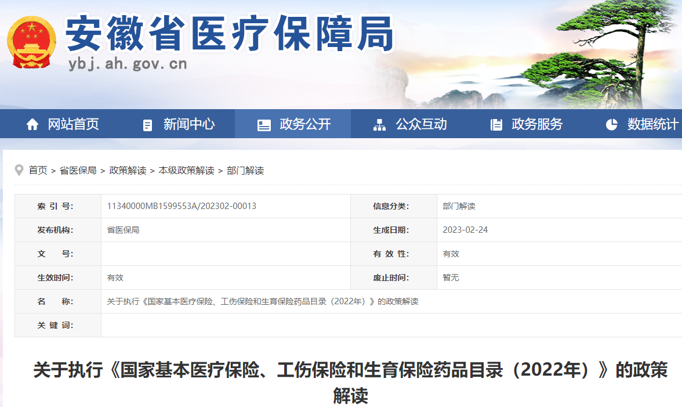Go to 首页 breadcrumb link

38,170
